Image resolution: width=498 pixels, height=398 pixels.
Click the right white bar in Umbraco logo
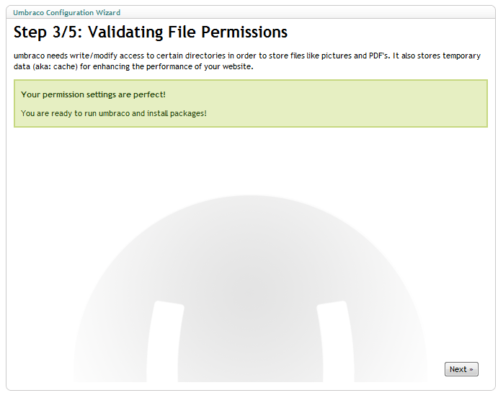pos(335,342)
